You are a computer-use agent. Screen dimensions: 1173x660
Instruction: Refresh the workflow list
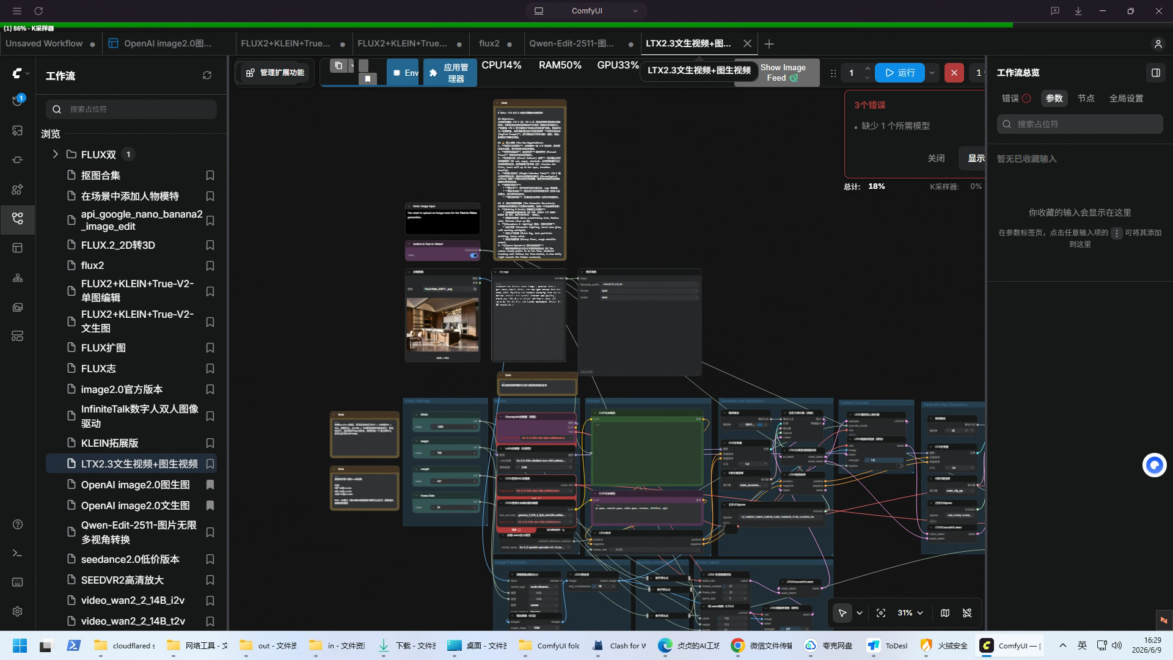pyautogui.click(x=207, y=75)
